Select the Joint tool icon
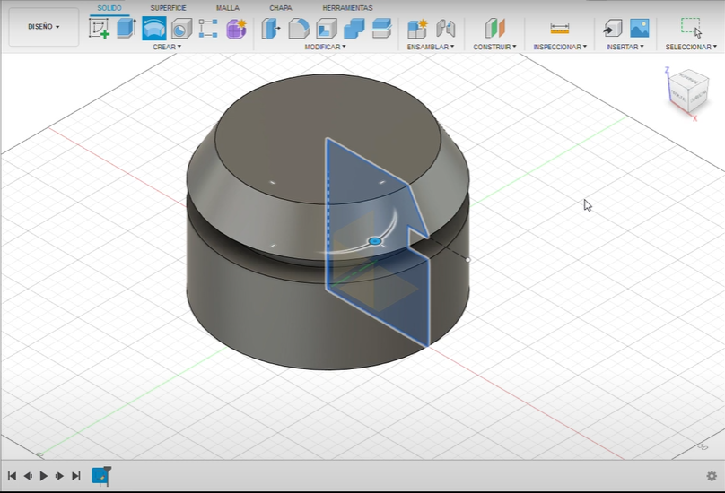725x493 pixels. (x=445, y=28)
